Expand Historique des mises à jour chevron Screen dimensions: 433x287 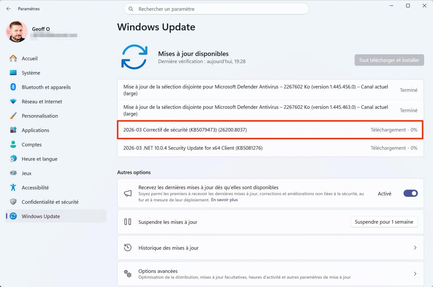pyautogui.click(x=415, y=248)
